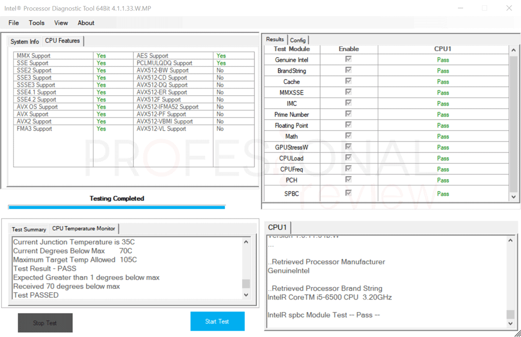This screenshot has width=521, height=337.
Task: Maximize the diagnostic tool window
Action: tap(485, 8)
